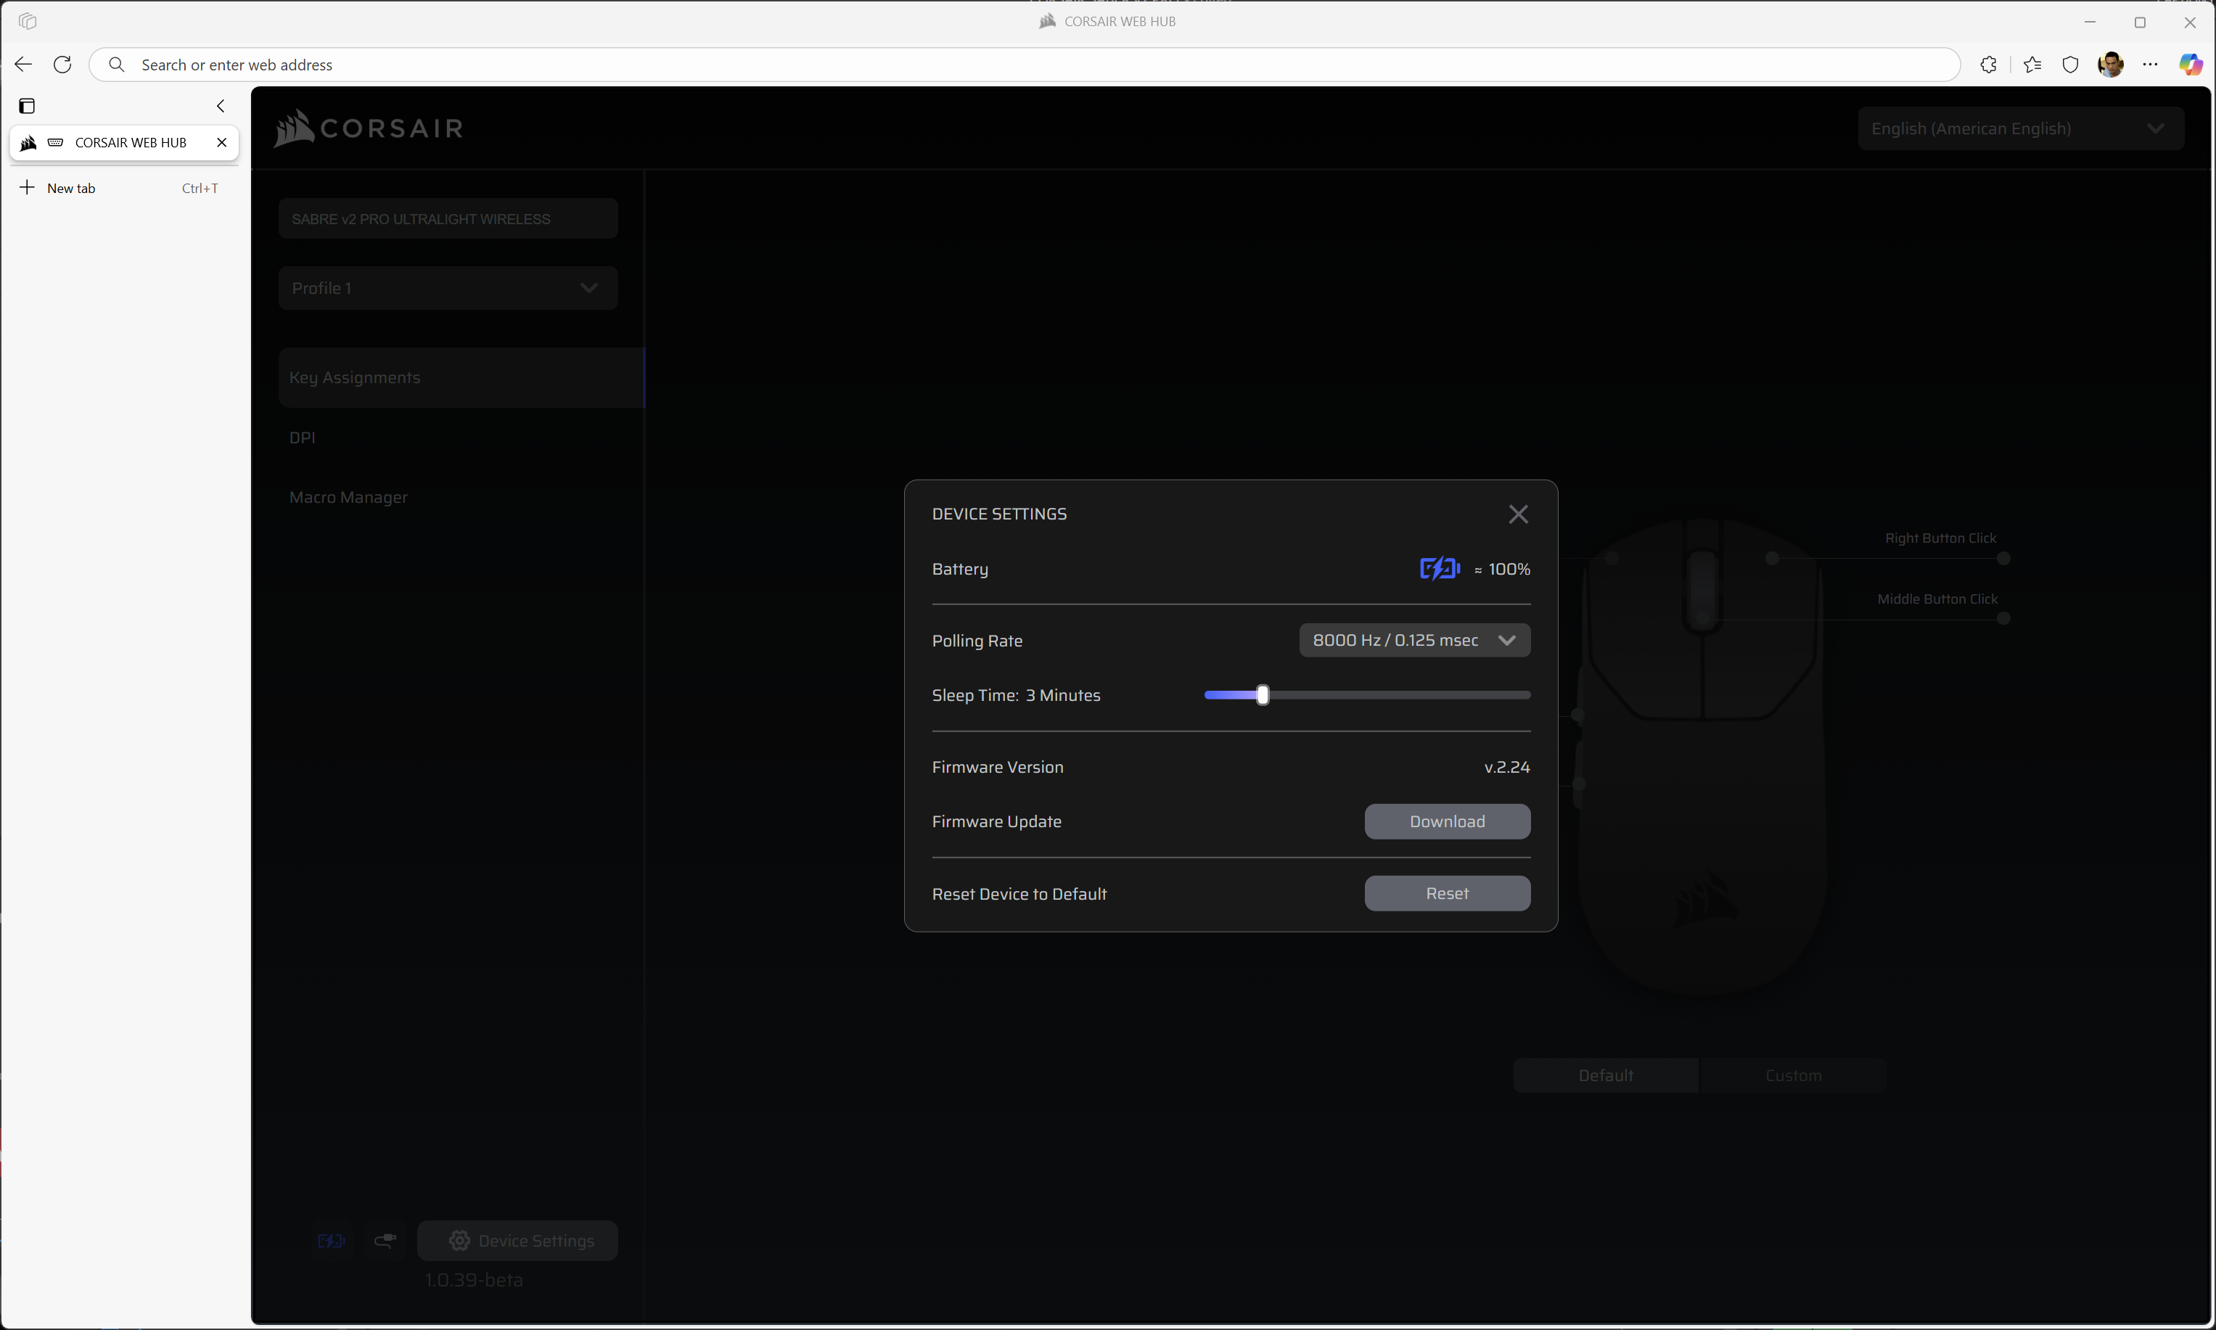The image size is (2216, 1330).
Task: Open the Polling Rate dropdown
Action: click(1414, 640)
